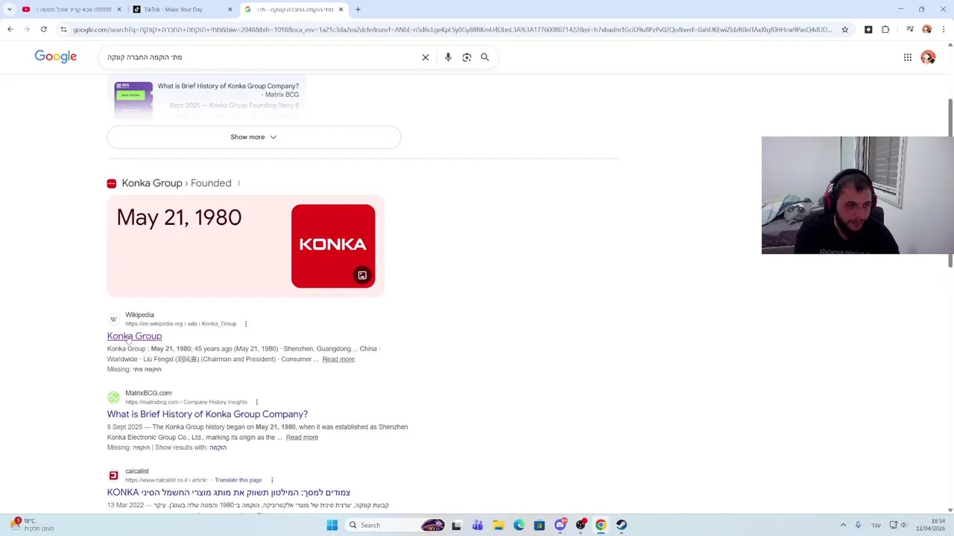
Task: Click the MatrixBCG.com source name
Action: click(148, 393)
